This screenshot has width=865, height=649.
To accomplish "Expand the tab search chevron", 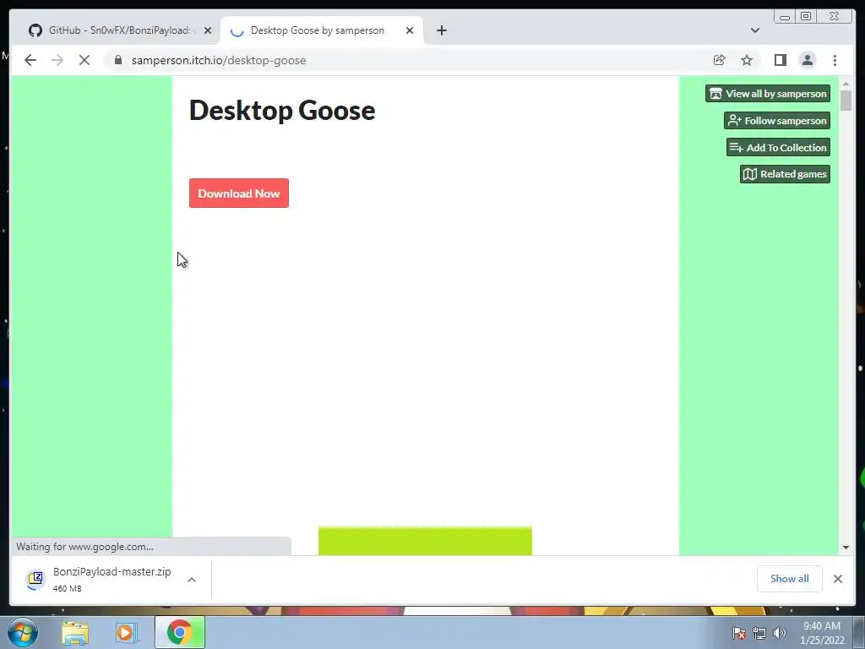I will tap(755, 30).
